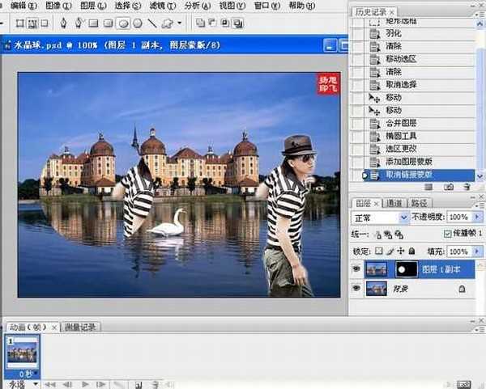Open the 滤镜 menu
486x389 pixels.
(144, 6)
